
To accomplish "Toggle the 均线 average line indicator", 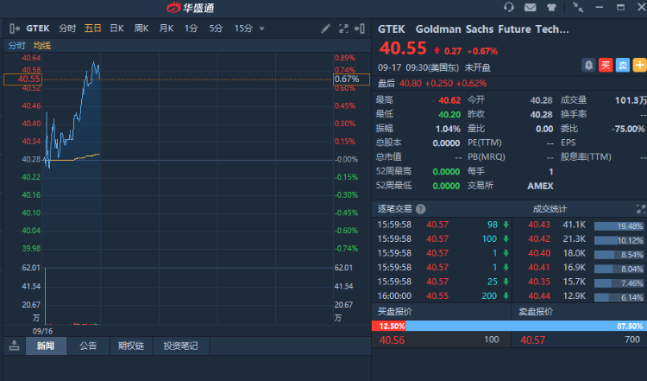I will point(41,45).
